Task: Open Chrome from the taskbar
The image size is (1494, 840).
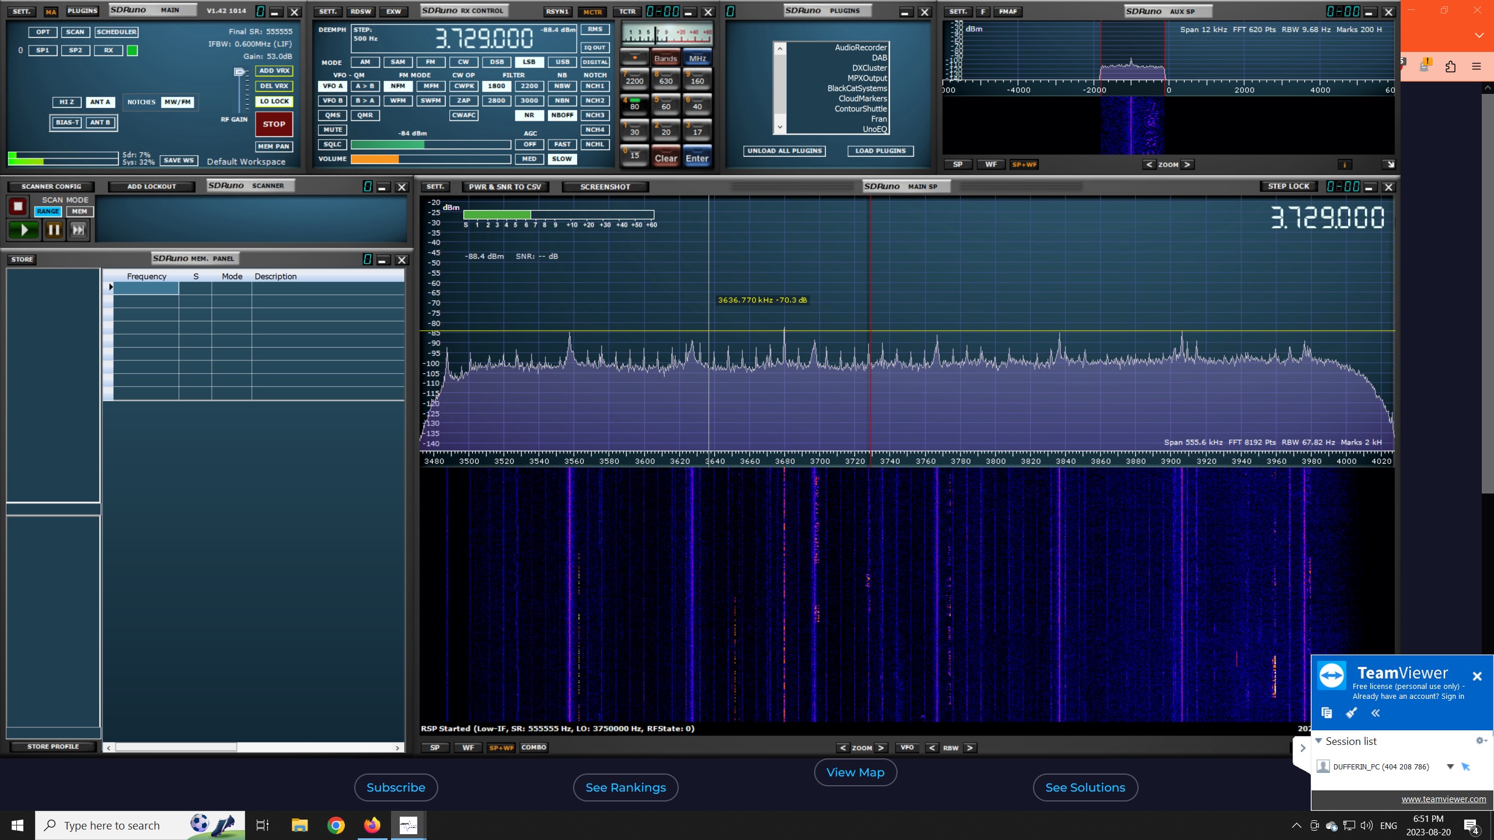Action: coord(336,825)
